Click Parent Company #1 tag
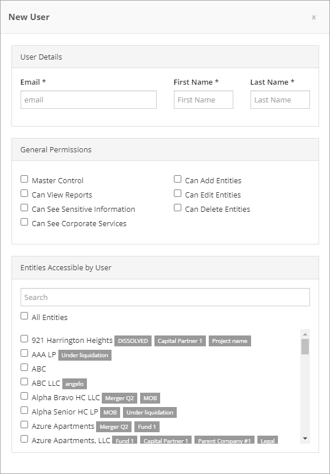Viewport: 330px width, 474px height. 224,440
